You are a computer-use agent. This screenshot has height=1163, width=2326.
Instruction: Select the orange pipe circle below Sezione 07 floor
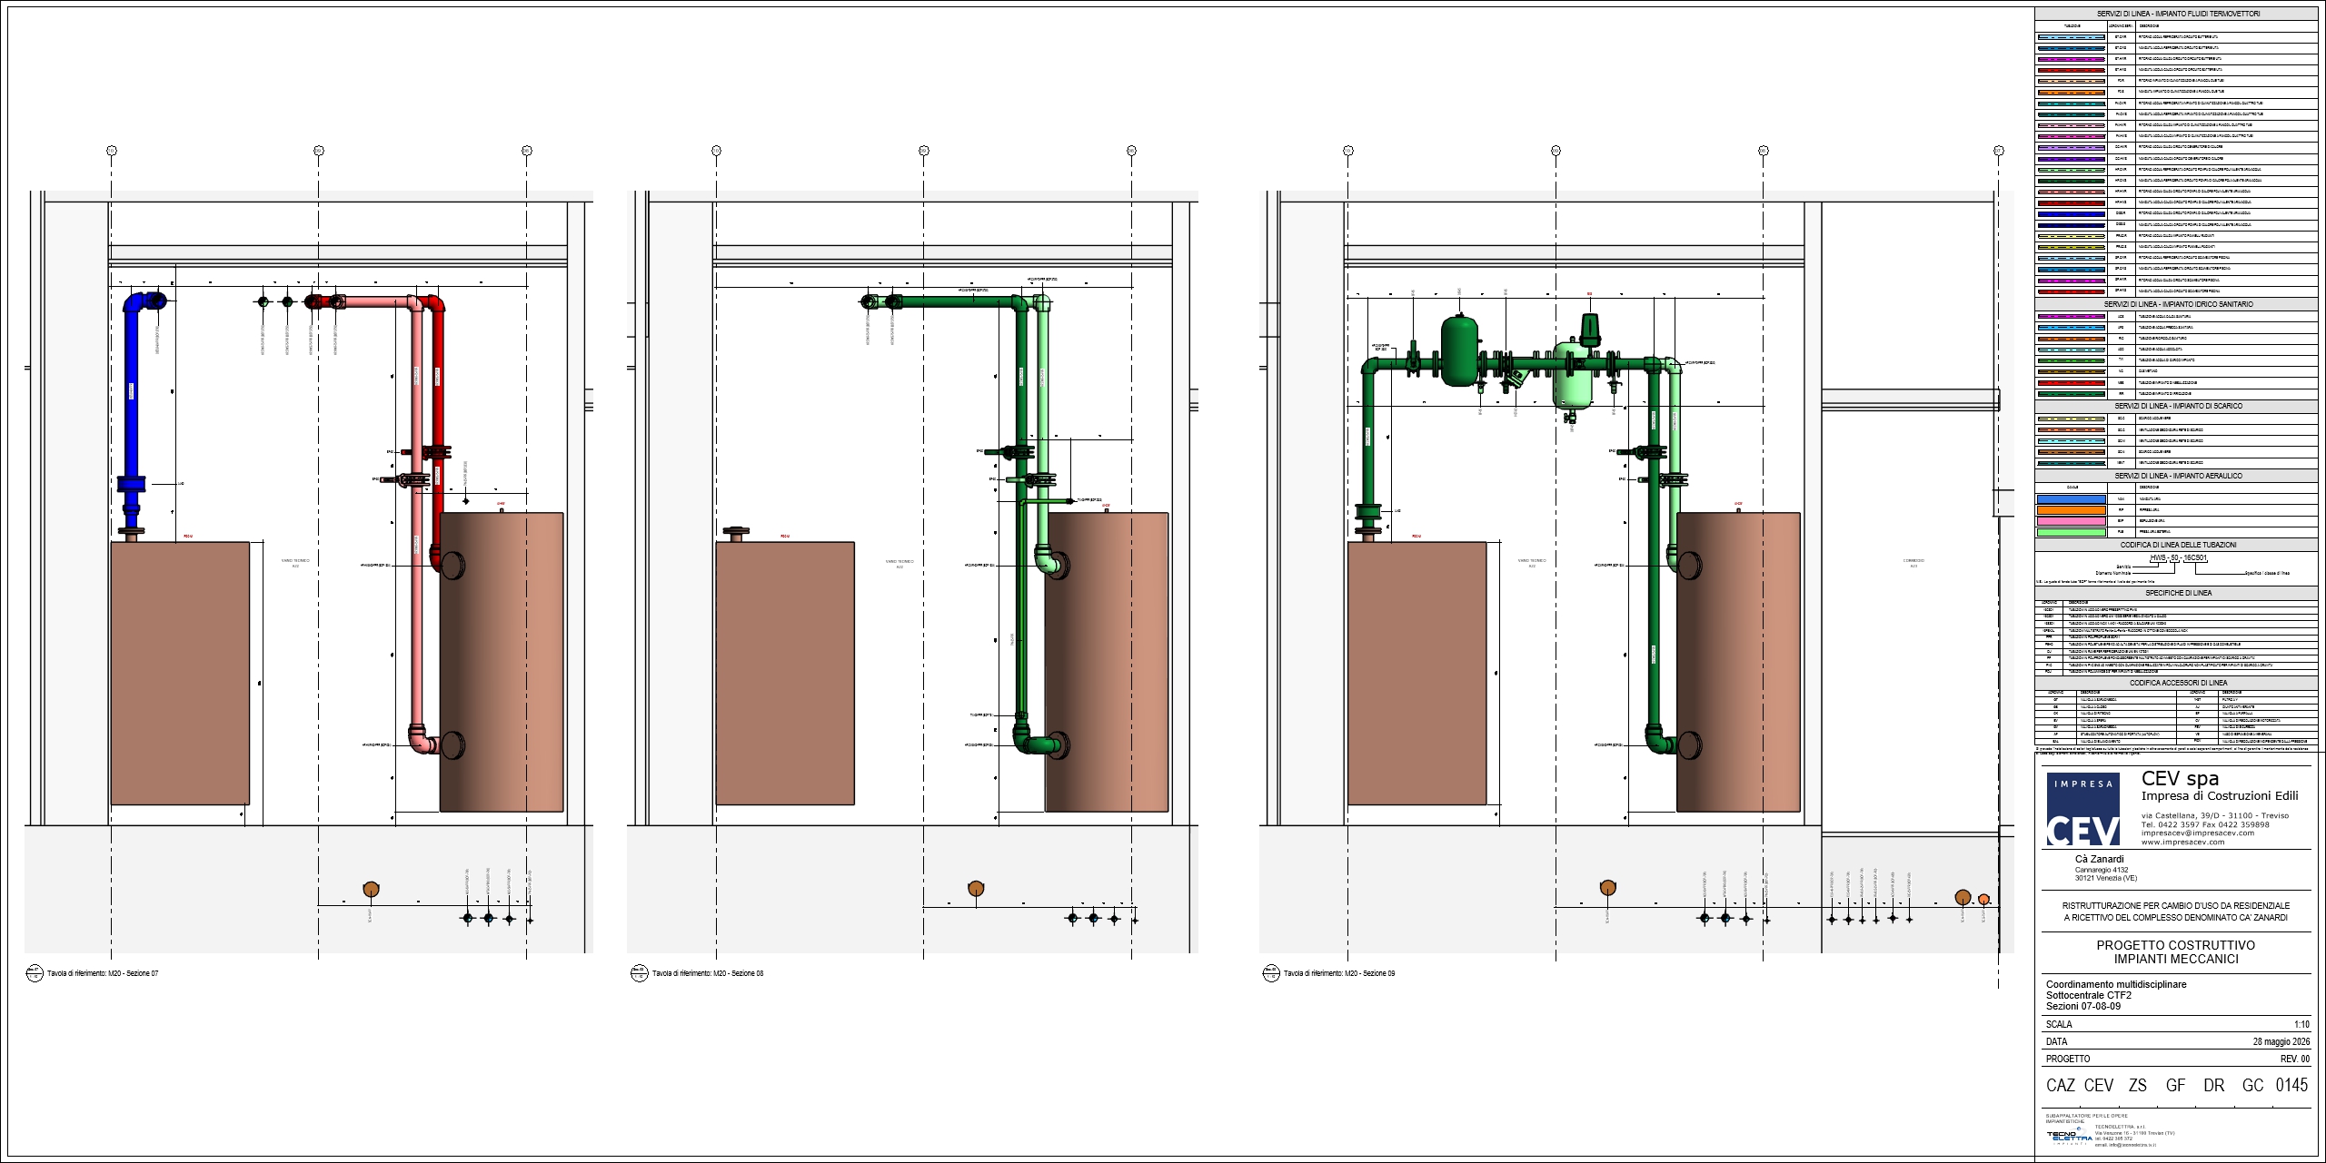pyautogui.click(x=371, y=889)
